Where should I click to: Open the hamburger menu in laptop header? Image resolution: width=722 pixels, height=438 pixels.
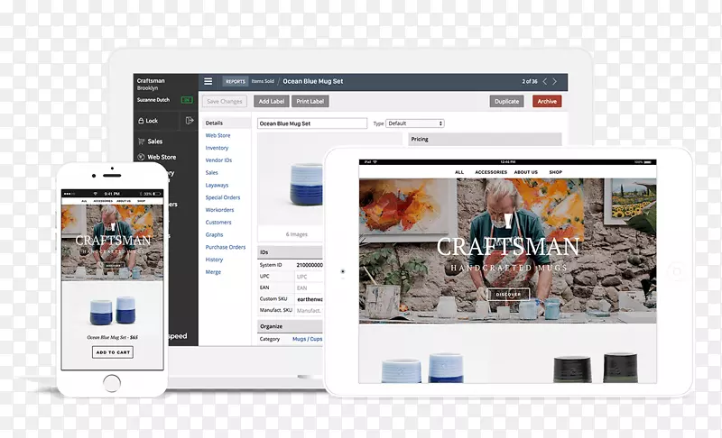click(x=208, y=81)
